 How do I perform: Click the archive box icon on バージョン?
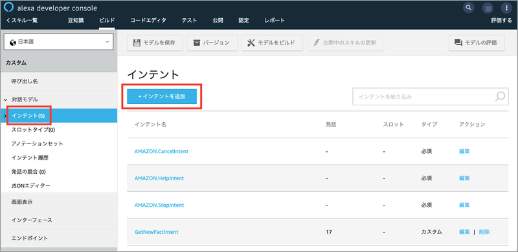(x=197, y=43)
